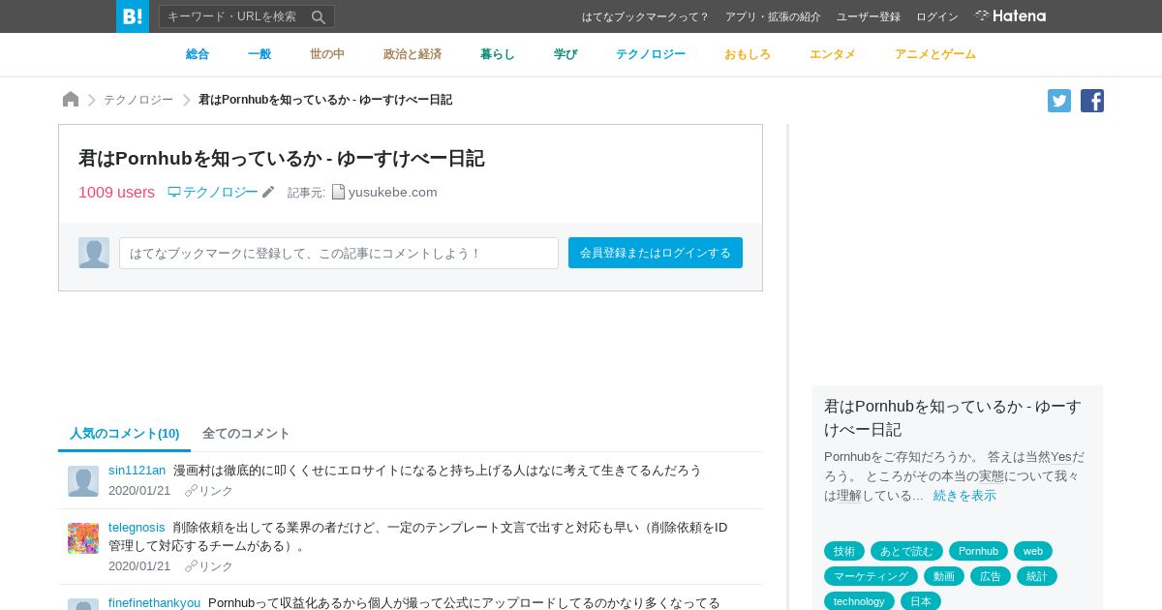Click テクノロジー category under article title
Screen dimensions: 1162x610
point(213,192)
